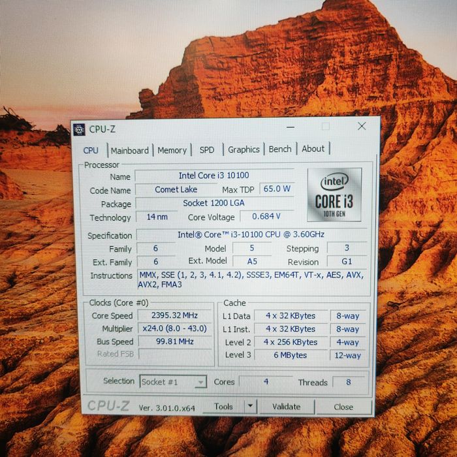457x457 pixels.
Task: Click the Level 2 value '4 x 256 KBytes'
Action: (x=291, y=342)
